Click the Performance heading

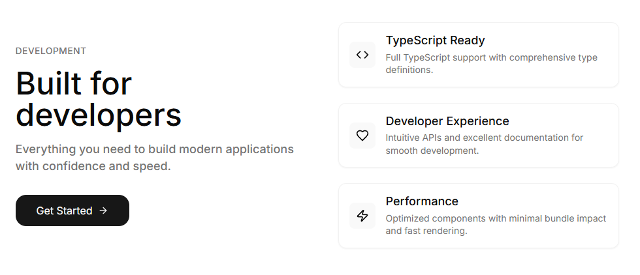tap(422, 201)
